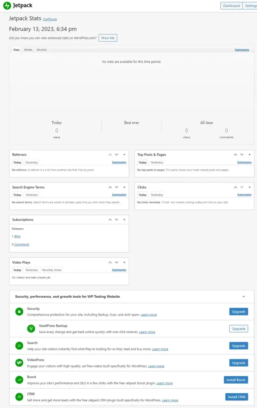
Task: Click the Jetpack logo icon
Action: pos(7,6)
